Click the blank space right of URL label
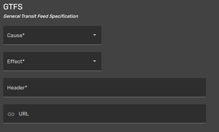This screenshot has width=219, height=132. (117, 114)
